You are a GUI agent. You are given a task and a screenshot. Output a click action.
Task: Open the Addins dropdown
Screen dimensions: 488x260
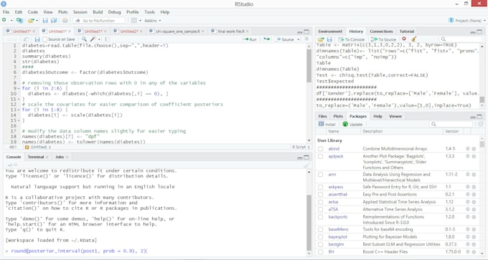(152, 21)
